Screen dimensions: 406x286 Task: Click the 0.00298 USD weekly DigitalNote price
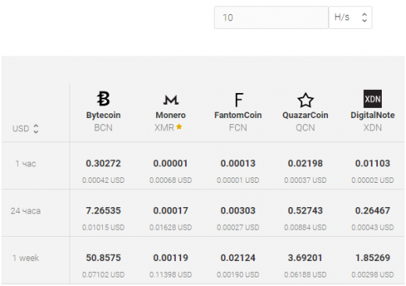(x=372, y=274)
